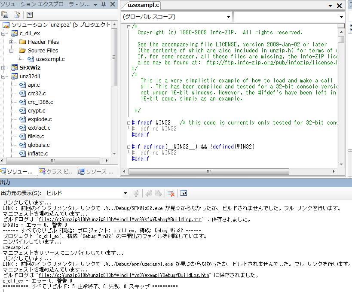Viewport: 352px width, 292px height.
Task: Select fileio.c file in tree
Action: pos(36,137)
